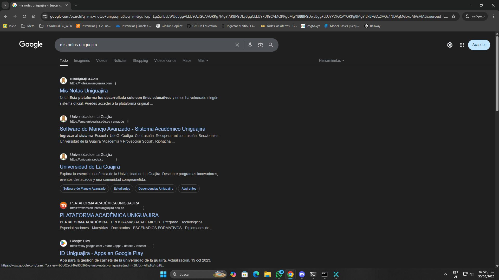Open the Google apps grid
499x280 pixels.
(x=462, y=45)
